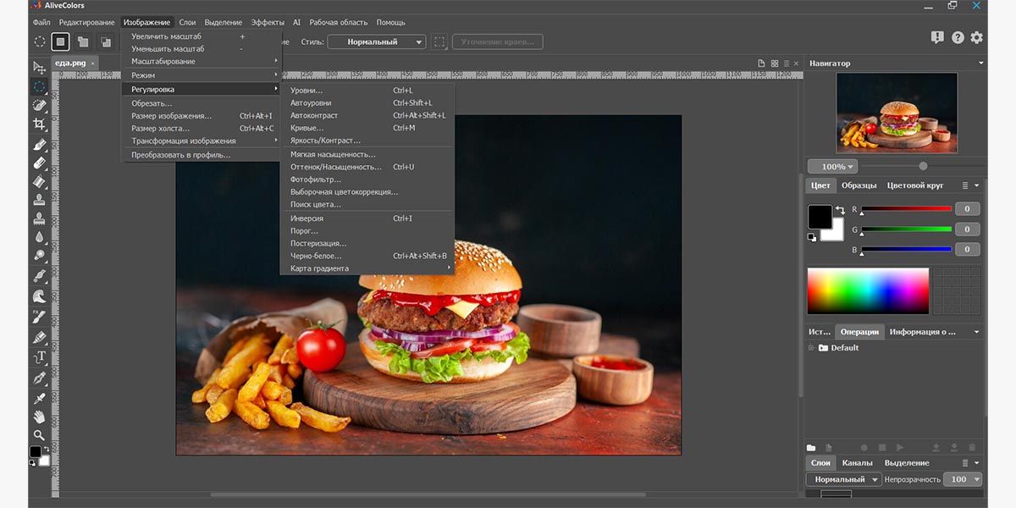Viewport: 1016px width, 508px height.
Task: Pick a color from the spectrum field
Action: [868, 291]
